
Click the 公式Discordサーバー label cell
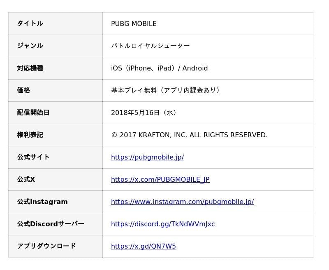(x=56, y=224)
